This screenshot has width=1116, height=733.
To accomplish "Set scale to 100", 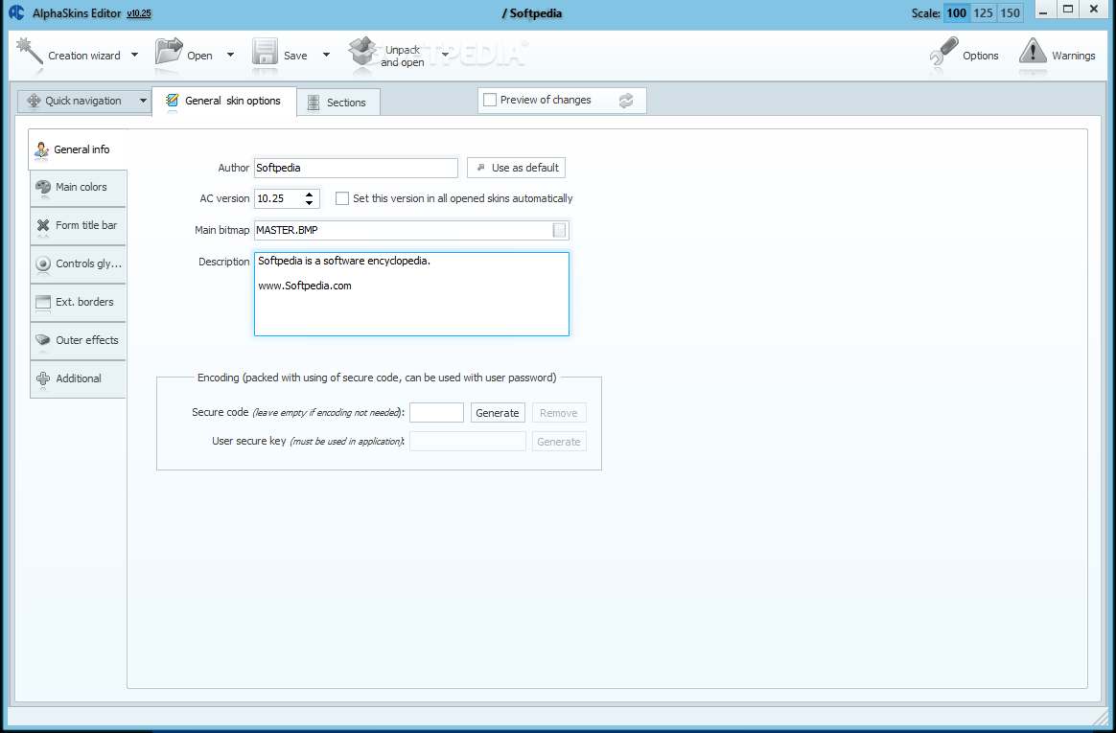I will click(957, 12).
